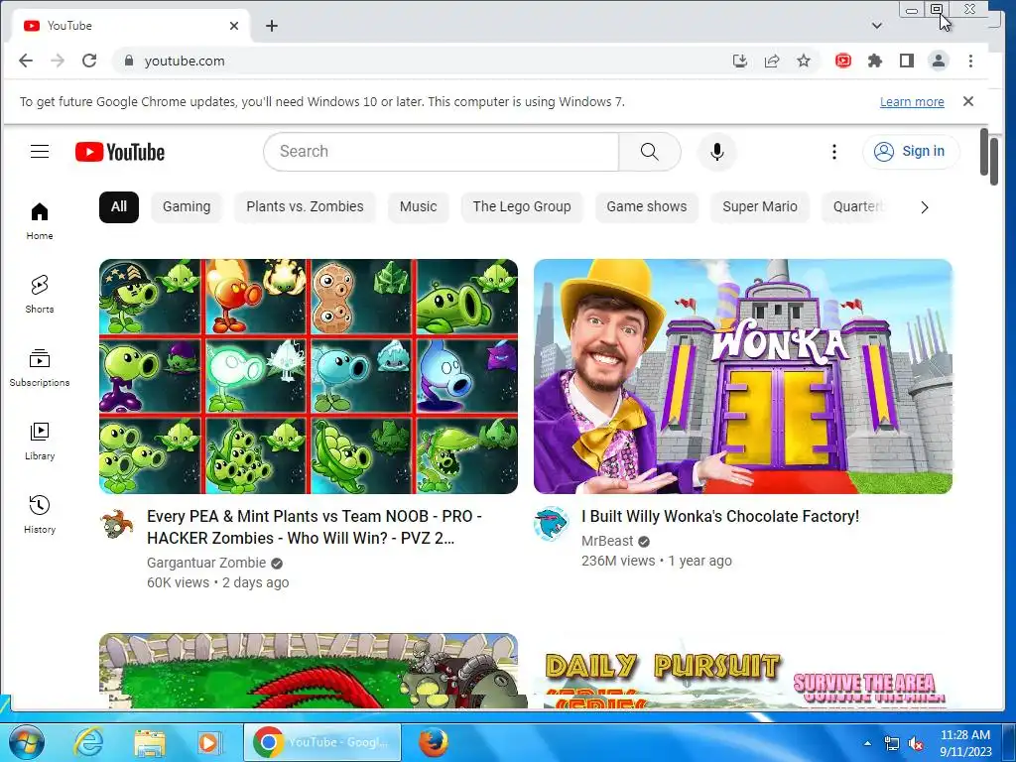Open the Extensions puzzle icon

coord(875,61)
